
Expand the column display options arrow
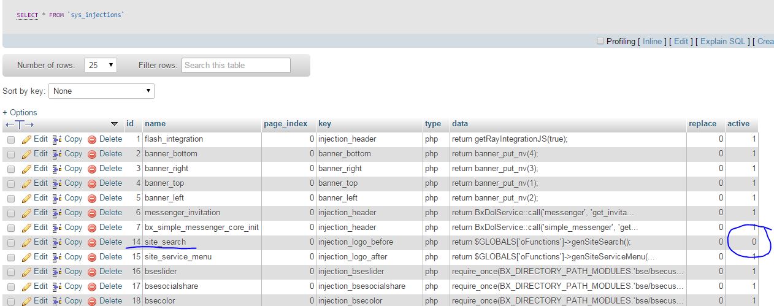click(114, 124)
